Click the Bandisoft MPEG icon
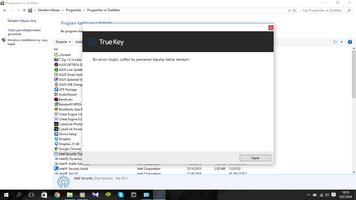Viewport: 356px width, 200px height. click(x=56, y=104)
